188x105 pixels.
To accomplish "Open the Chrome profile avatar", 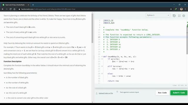I will point(181,9).
